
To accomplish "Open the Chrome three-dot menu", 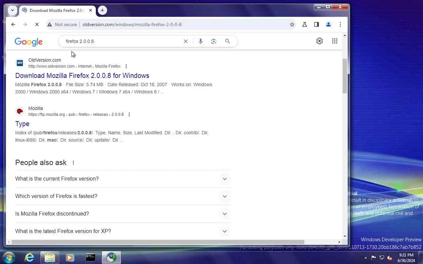I will [340, 24].
